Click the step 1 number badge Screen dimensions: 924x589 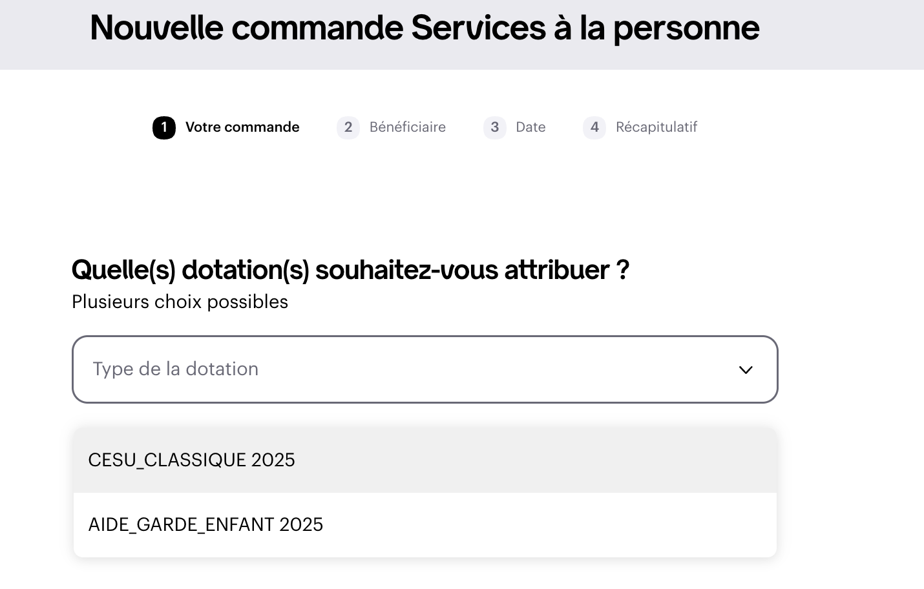tap(164, 128)
